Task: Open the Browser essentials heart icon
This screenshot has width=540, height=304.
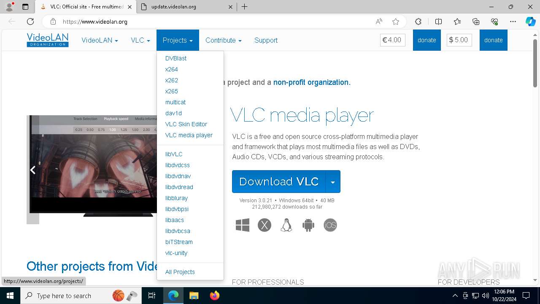Action: [494, 22]
